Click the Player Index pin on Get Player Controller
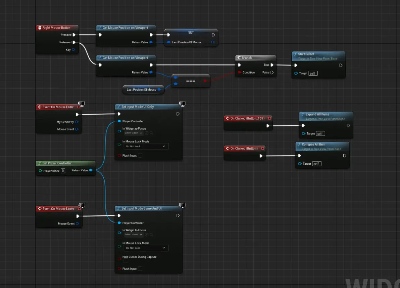400x288 pixels. [x=40, y=171]
